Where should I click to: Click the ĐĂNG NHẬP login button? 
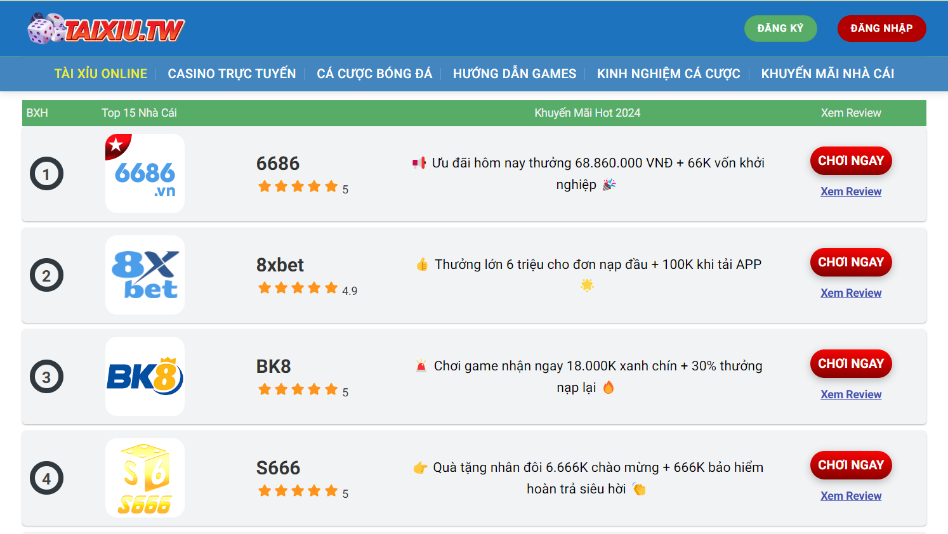881,29
